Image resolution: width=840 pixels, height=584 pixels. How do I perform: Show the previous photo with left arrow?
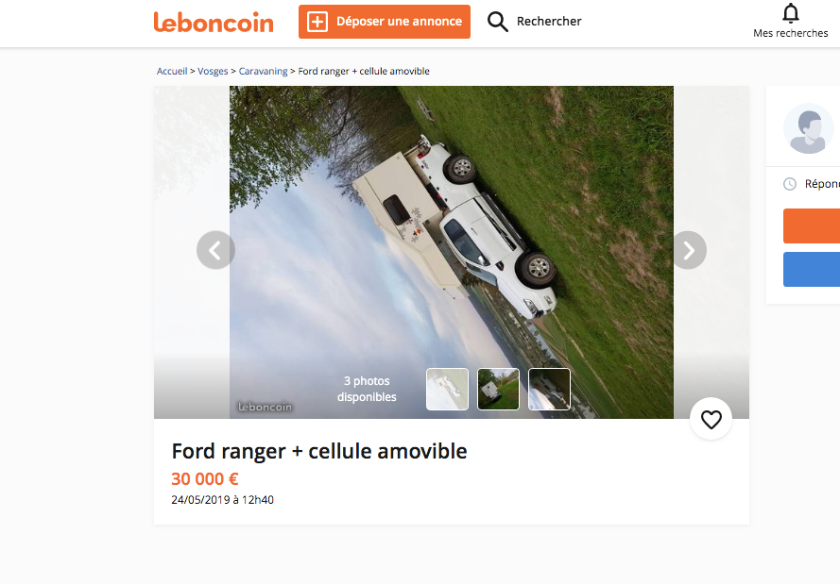point(215,250)
